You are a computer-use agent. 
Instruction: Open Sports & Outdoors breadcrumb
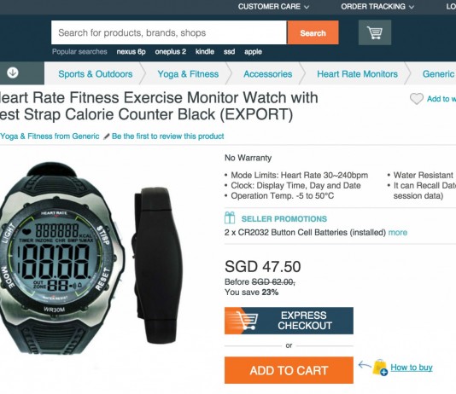tap(96, 74)
